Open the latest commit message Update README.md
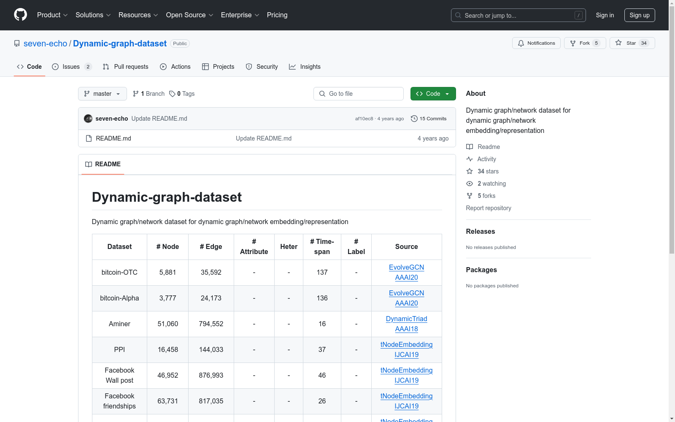675x422 pixels. click(x=159, y=119)
